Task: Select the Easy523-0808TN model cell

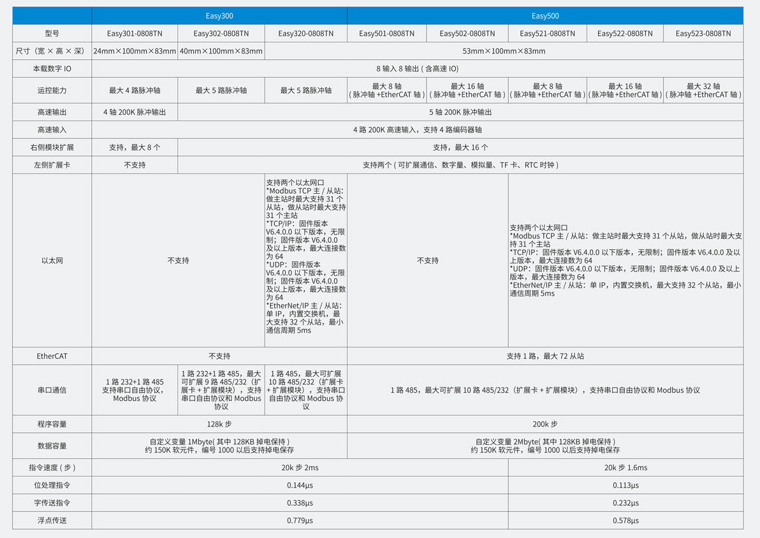Action: click(x=703, y=34)
